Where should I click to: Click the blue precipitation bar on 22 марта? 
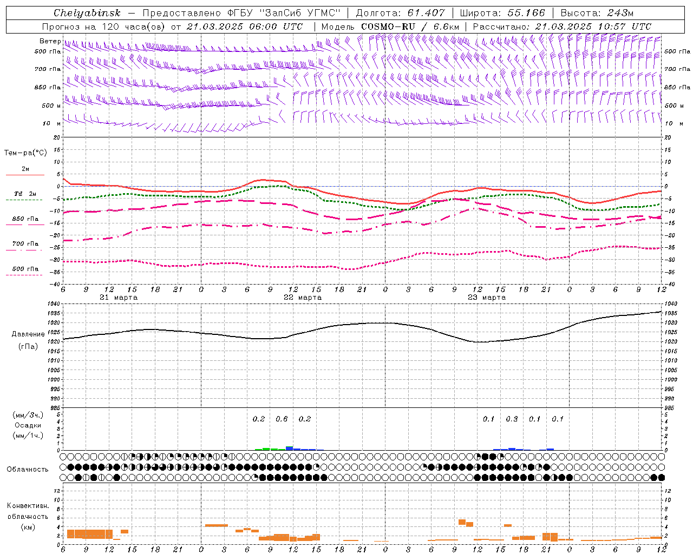pyautogui.click(x=289, y=448)
